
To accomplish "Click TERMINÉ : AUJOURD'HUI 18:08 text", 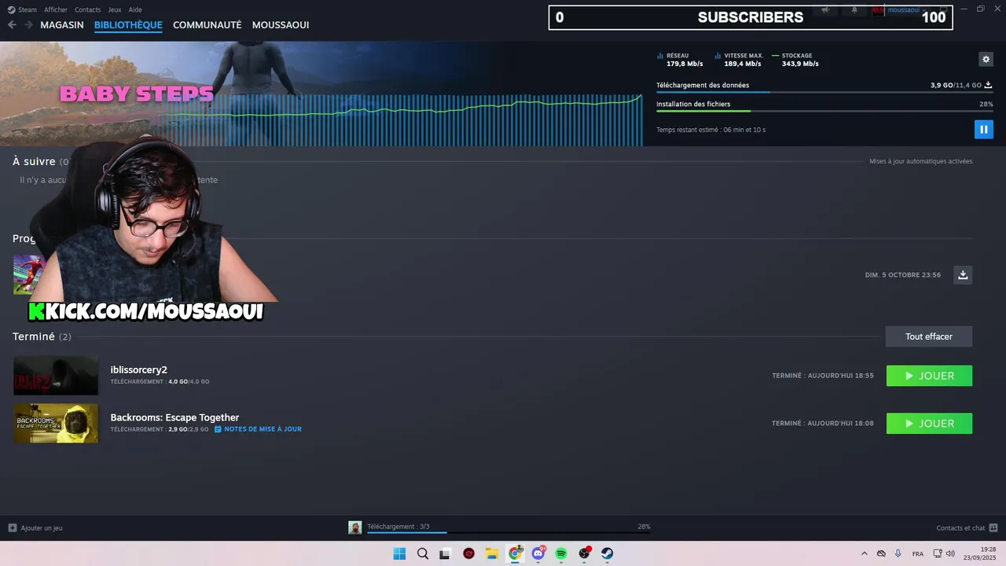I will pos(822,423).
